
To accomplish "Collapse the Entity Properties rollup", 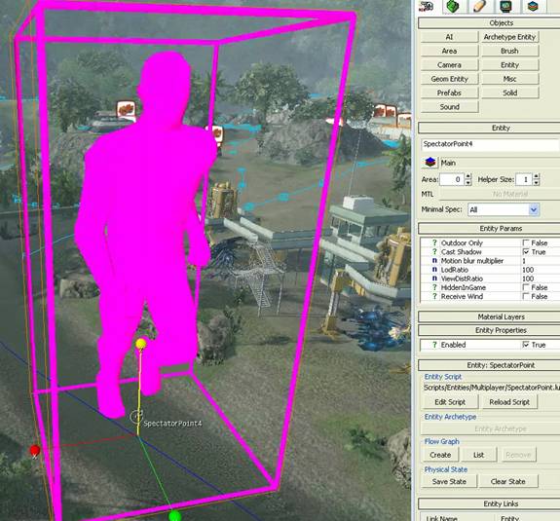I will [x=489, y=330].
